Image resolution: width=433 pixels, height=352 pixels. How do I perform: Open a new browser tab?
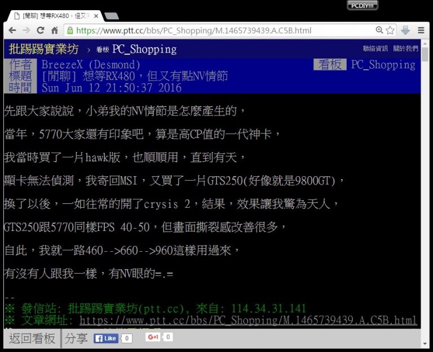click(112, 16)
